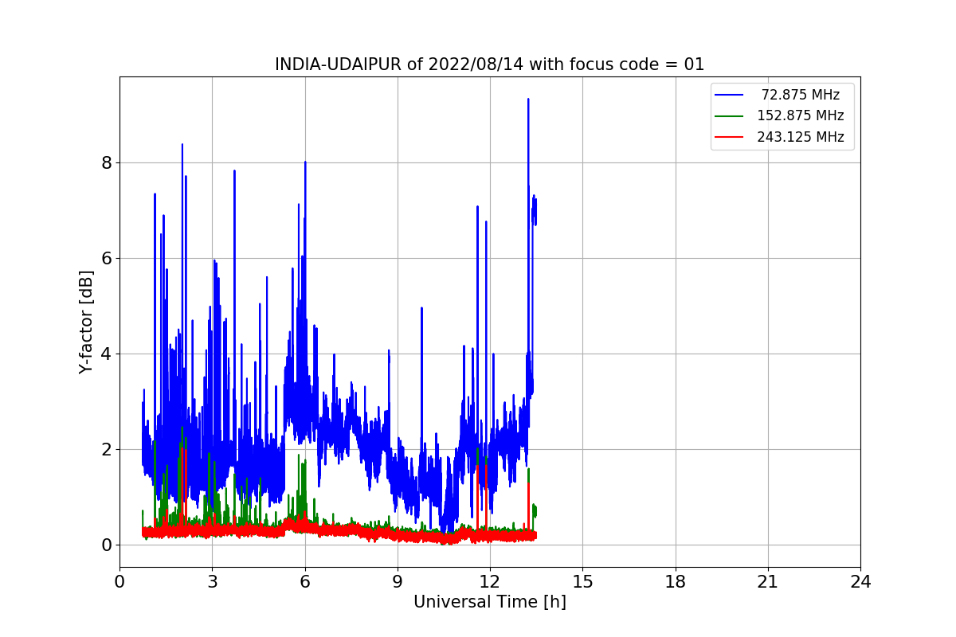Viewport: 956px width, 637px height.
Task: Select the 243.125 MHz legend label
Action: pos(801,137)
